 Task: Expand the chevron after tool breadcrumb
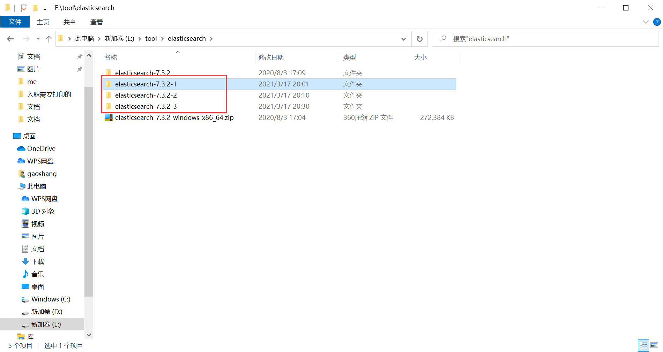tap(162, 39)
